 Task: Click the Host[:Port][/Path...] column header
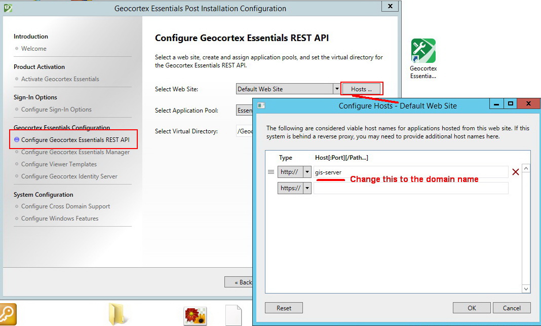341,158
